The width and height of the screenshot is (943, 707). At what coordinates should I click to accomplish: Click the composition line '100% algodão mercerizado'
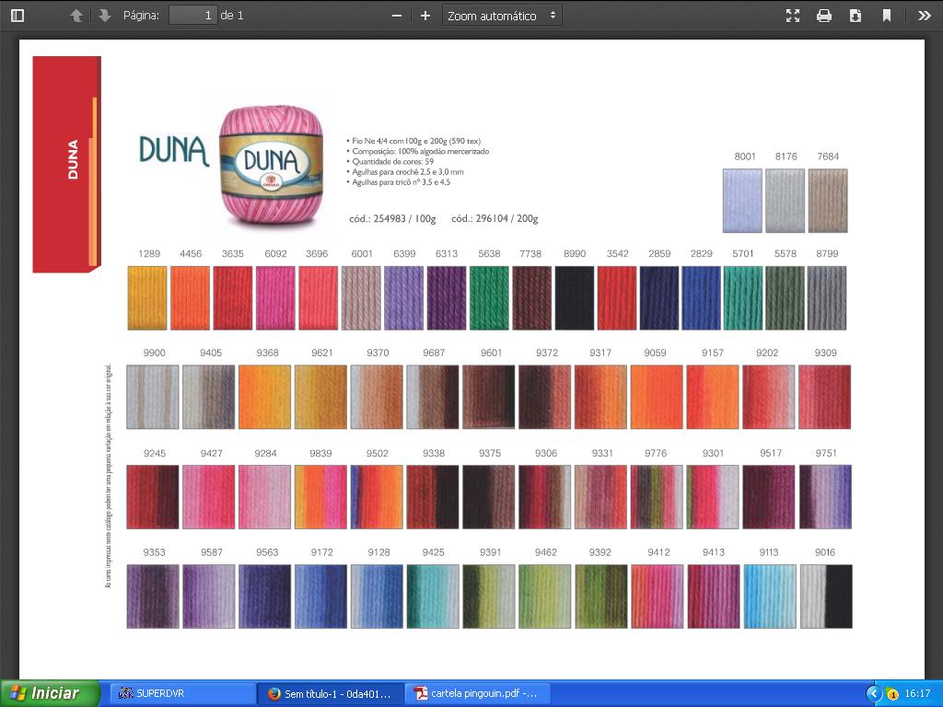[x=443, y=152]
